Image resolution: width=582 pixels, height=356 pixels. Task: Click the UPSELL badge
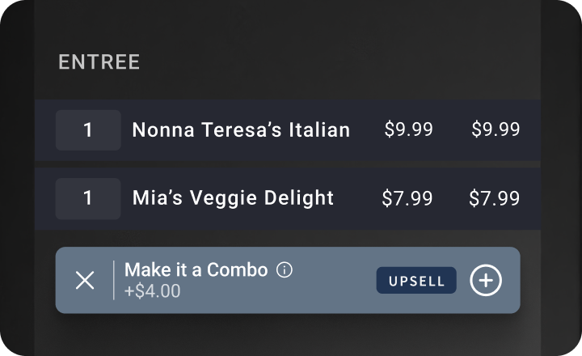tap(416, 281)
